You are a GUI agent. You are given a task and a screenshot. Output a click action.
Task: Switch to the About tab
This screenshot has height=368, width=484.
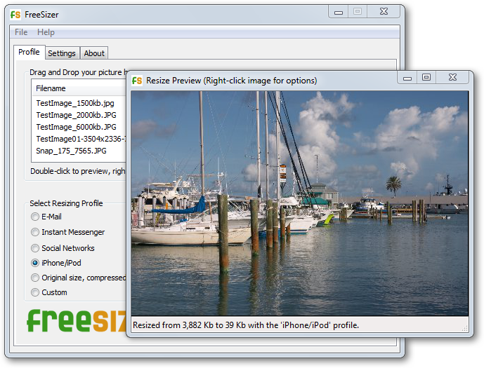pos(94,53)
